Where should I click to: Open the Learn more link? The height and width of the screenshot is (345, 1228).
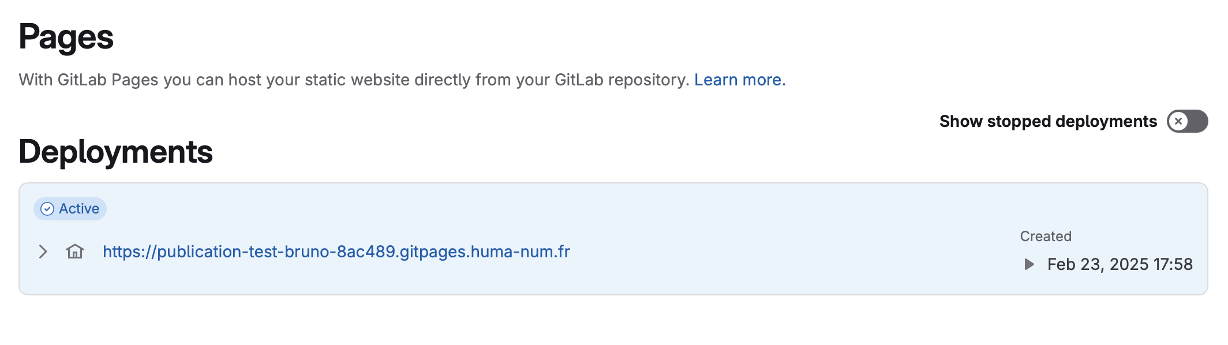coord(739,80)
